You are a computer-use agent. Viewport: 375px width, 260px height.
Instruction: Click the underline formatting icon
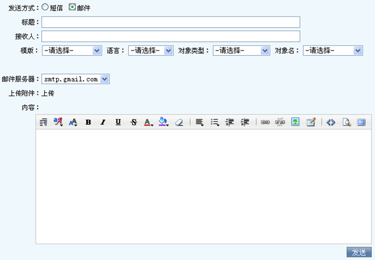[118, 122]
